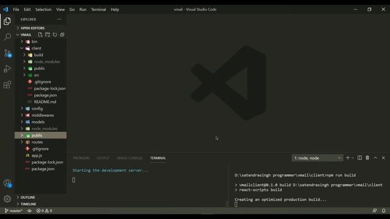Open the Selection menu
The width and height of the screenshot is (390, 219).
(43, 10)
